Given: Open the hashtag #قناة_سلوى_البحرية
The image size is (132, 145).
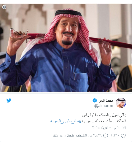Looking at the screenshot, I should 66,121.
